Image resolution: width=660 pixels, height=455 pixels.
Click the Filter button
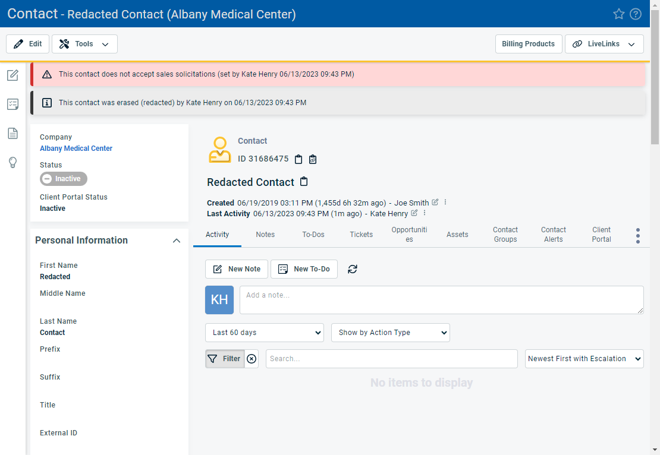(225, 359)
